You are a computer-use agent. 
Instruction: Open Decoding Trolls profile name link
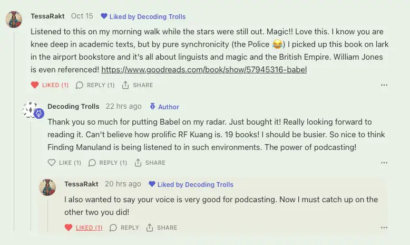point(73,107)
